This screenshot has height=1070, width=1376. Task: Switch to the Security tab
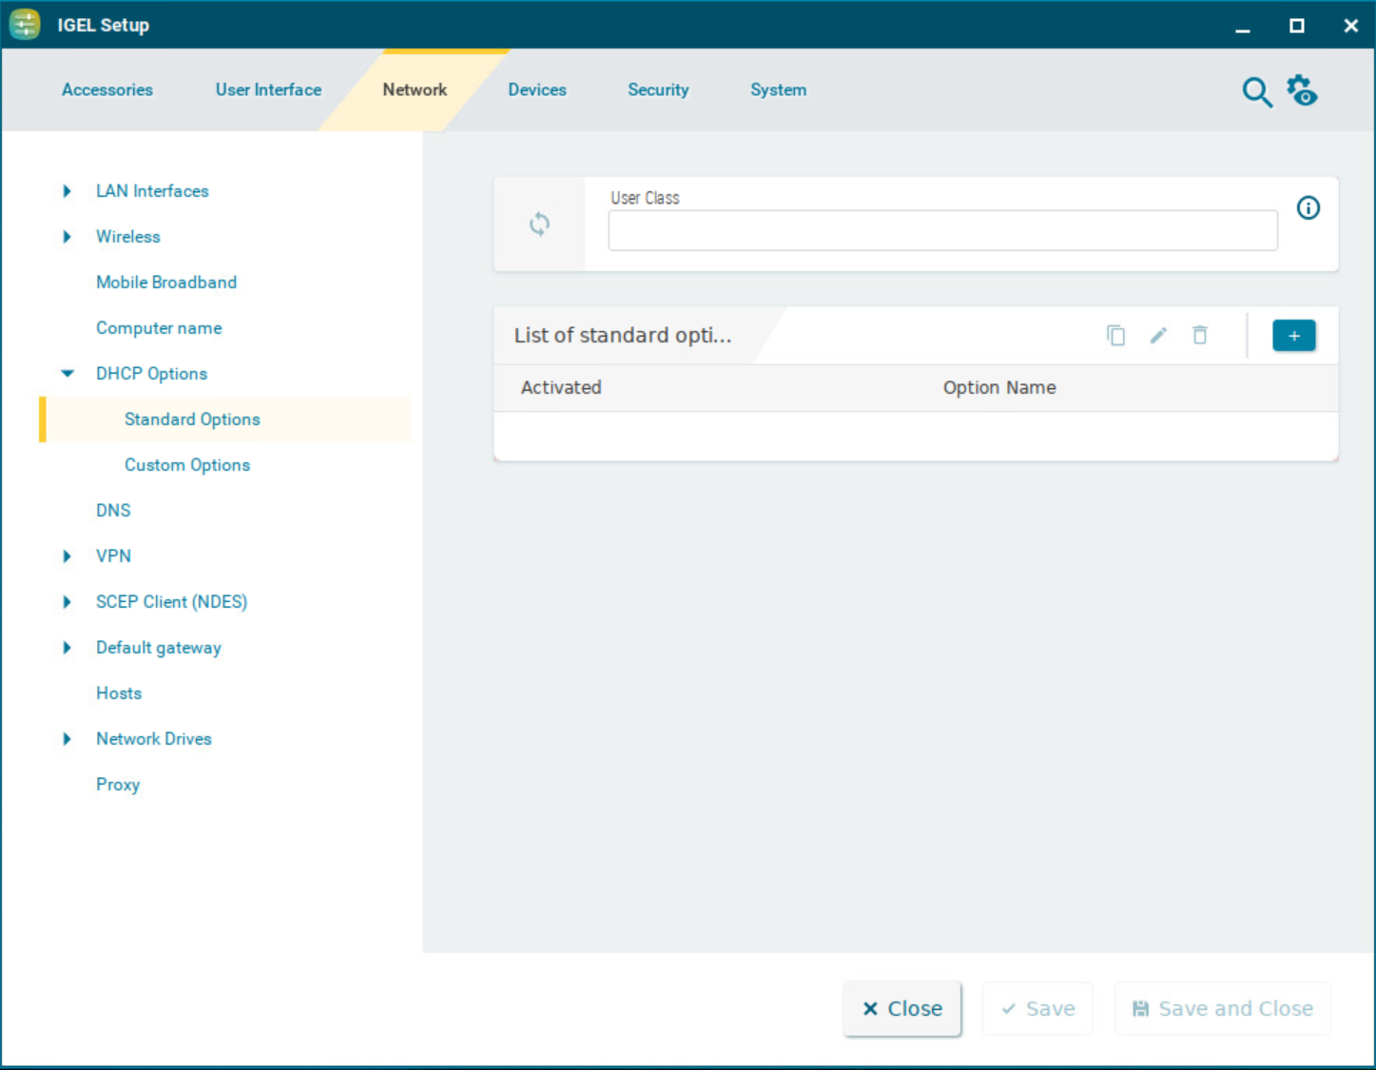658,89
